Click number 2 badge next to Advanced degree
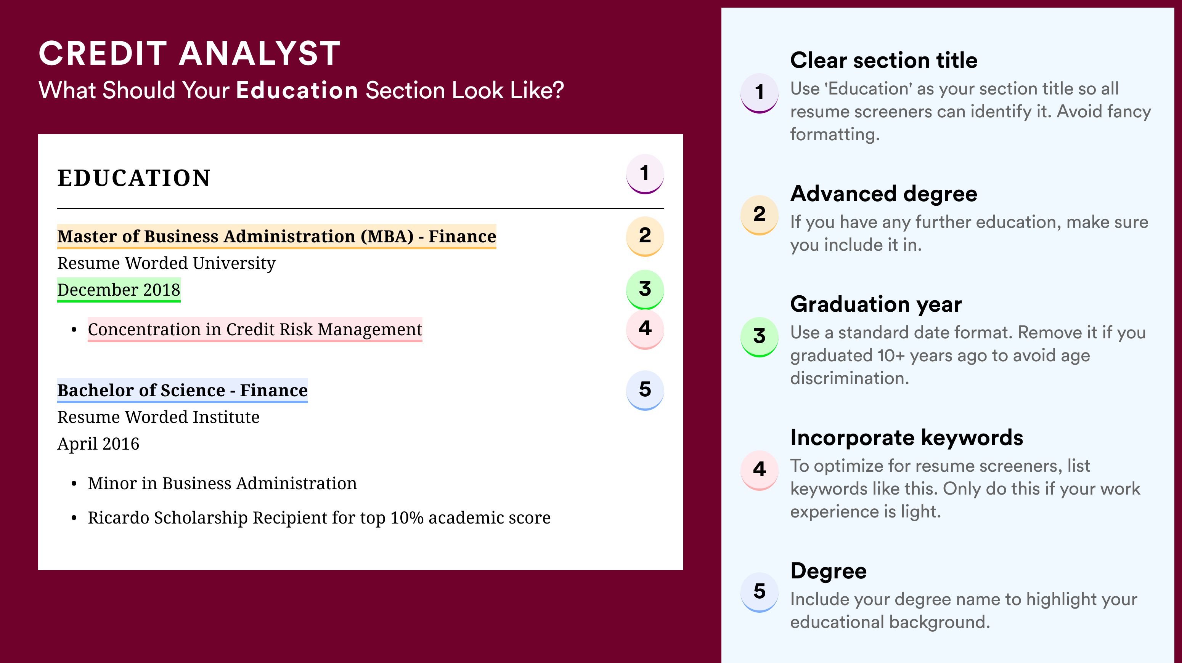Viewport: 1182px width, 663px height. click(759, 215)
